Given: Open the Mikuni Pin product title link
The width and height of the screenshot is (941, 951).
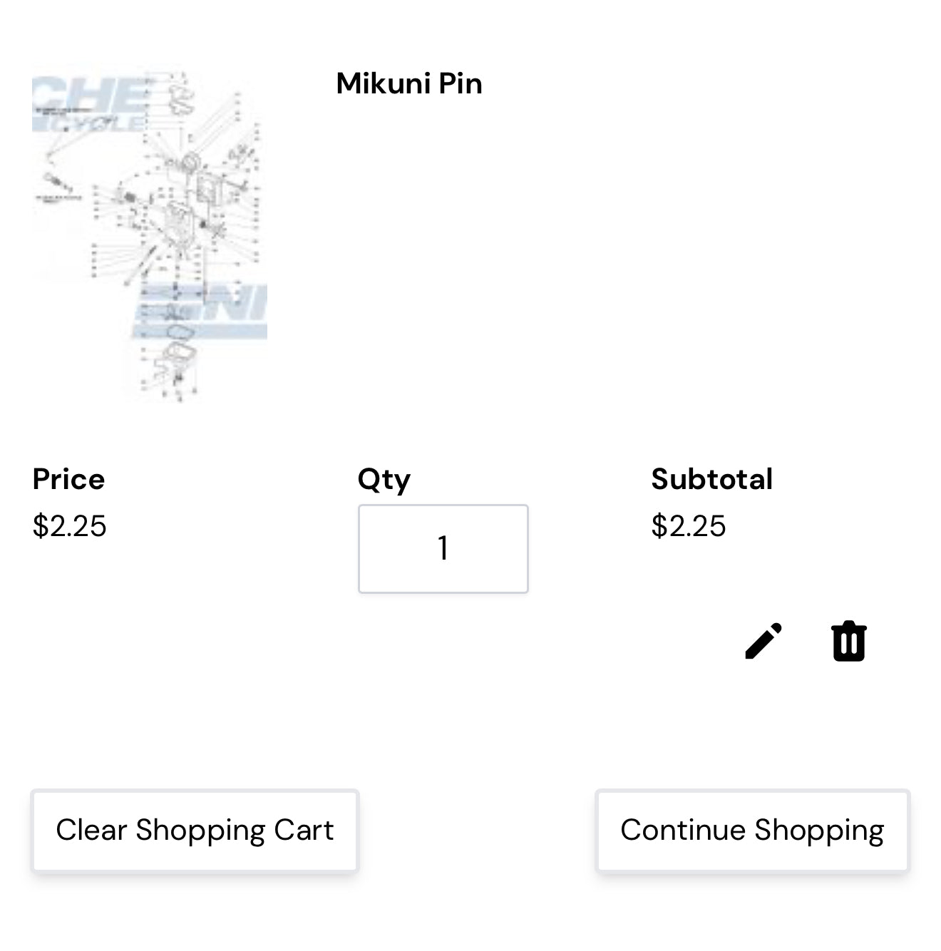Looking at the screenshot, I should click(x=409, y=83).
